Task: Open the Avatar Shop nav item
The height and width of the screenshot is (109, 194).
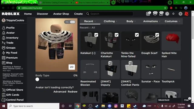Action: pos(61,14)
